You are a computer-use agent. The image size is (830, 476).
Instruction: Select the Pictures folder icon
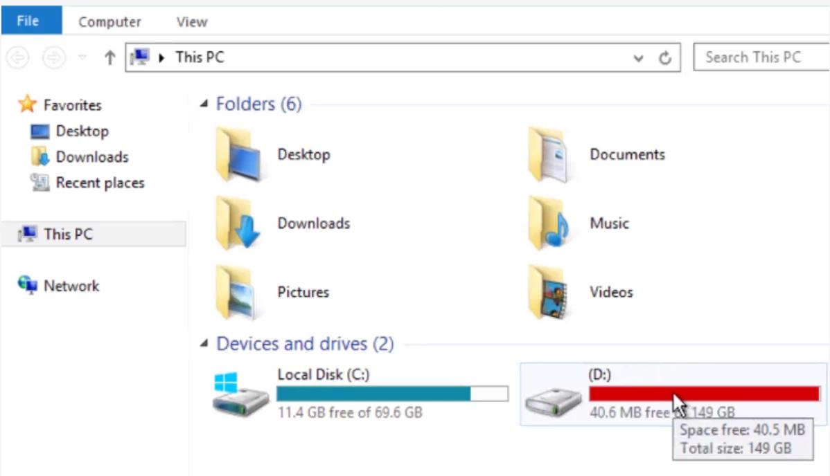236,293
